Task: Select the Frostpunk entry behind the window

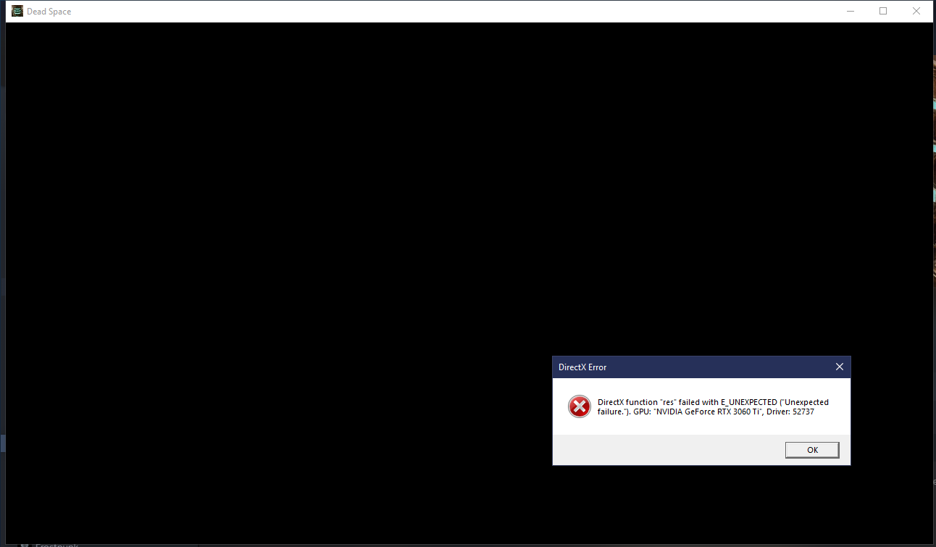Action: tap(57, 545)
